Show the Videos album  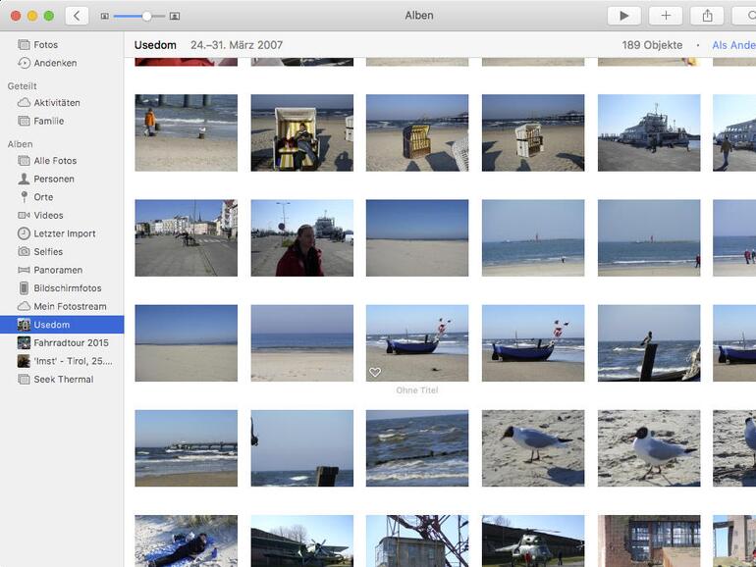click(48, 215)
